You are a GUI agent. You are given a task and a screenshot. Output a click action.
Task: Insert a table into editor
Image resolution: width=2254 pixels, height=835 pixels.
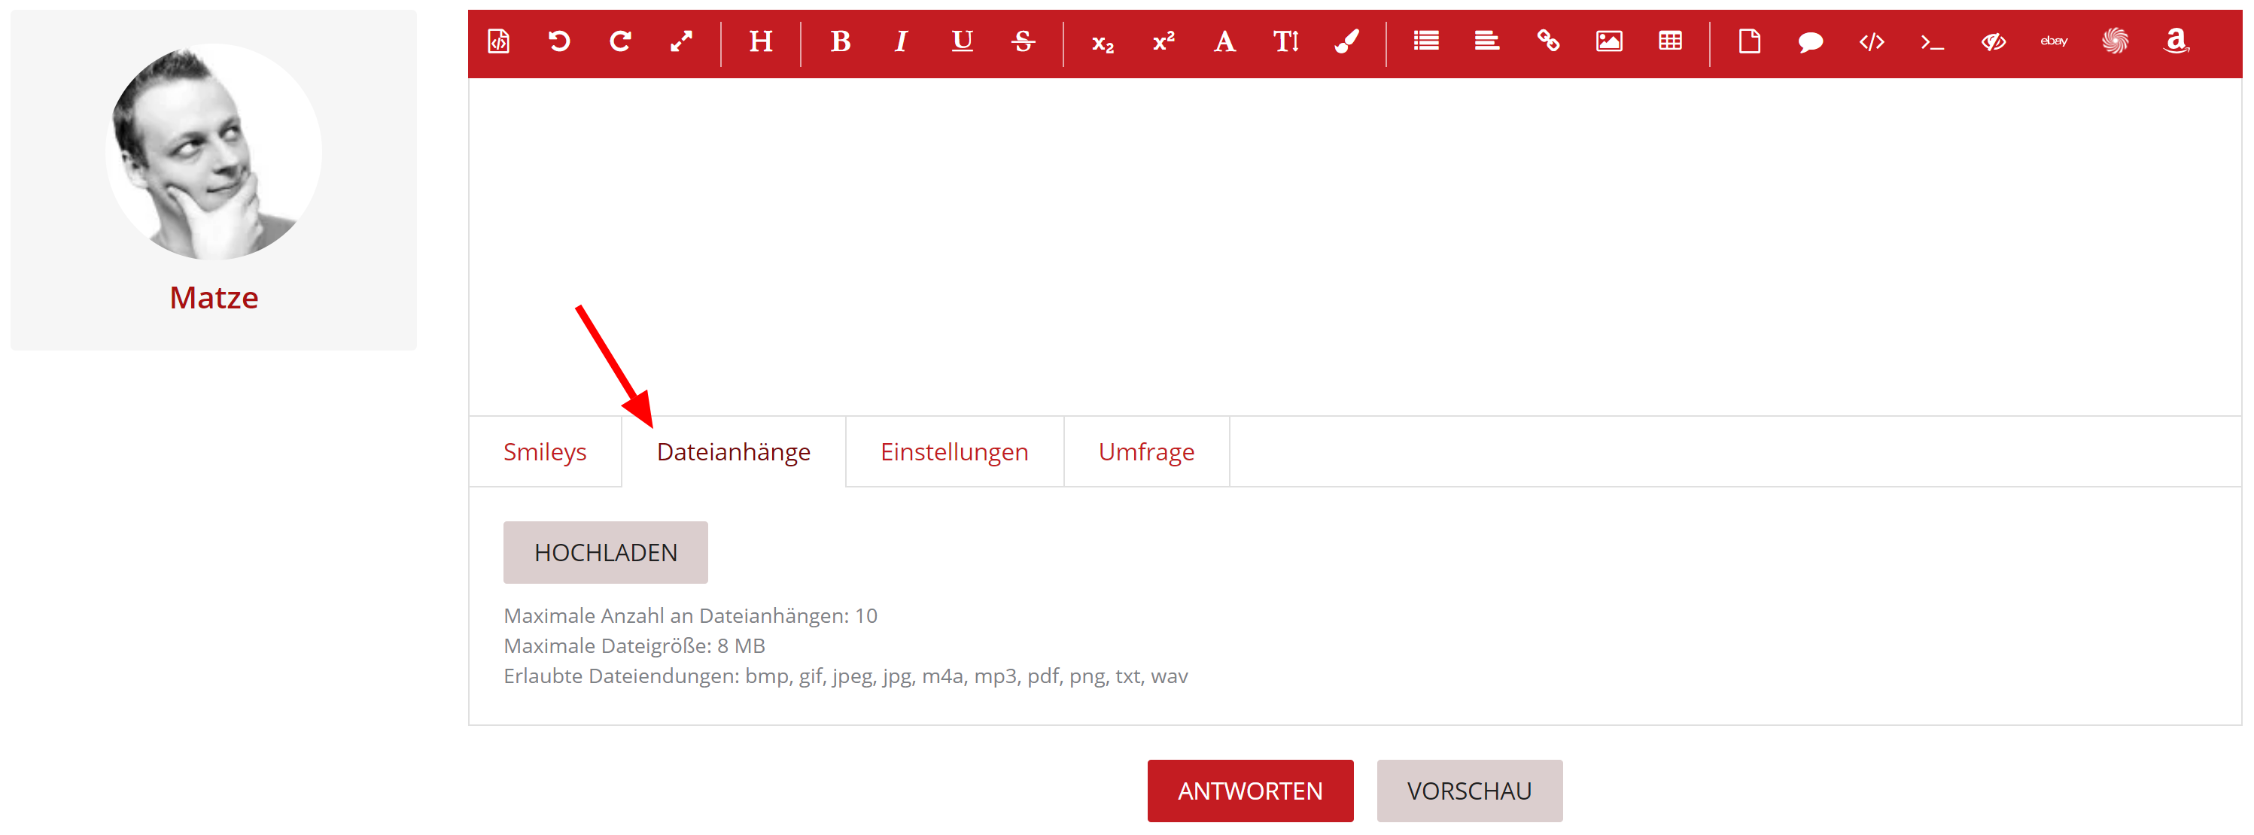pyautogui.click(x=1669, y=41)
